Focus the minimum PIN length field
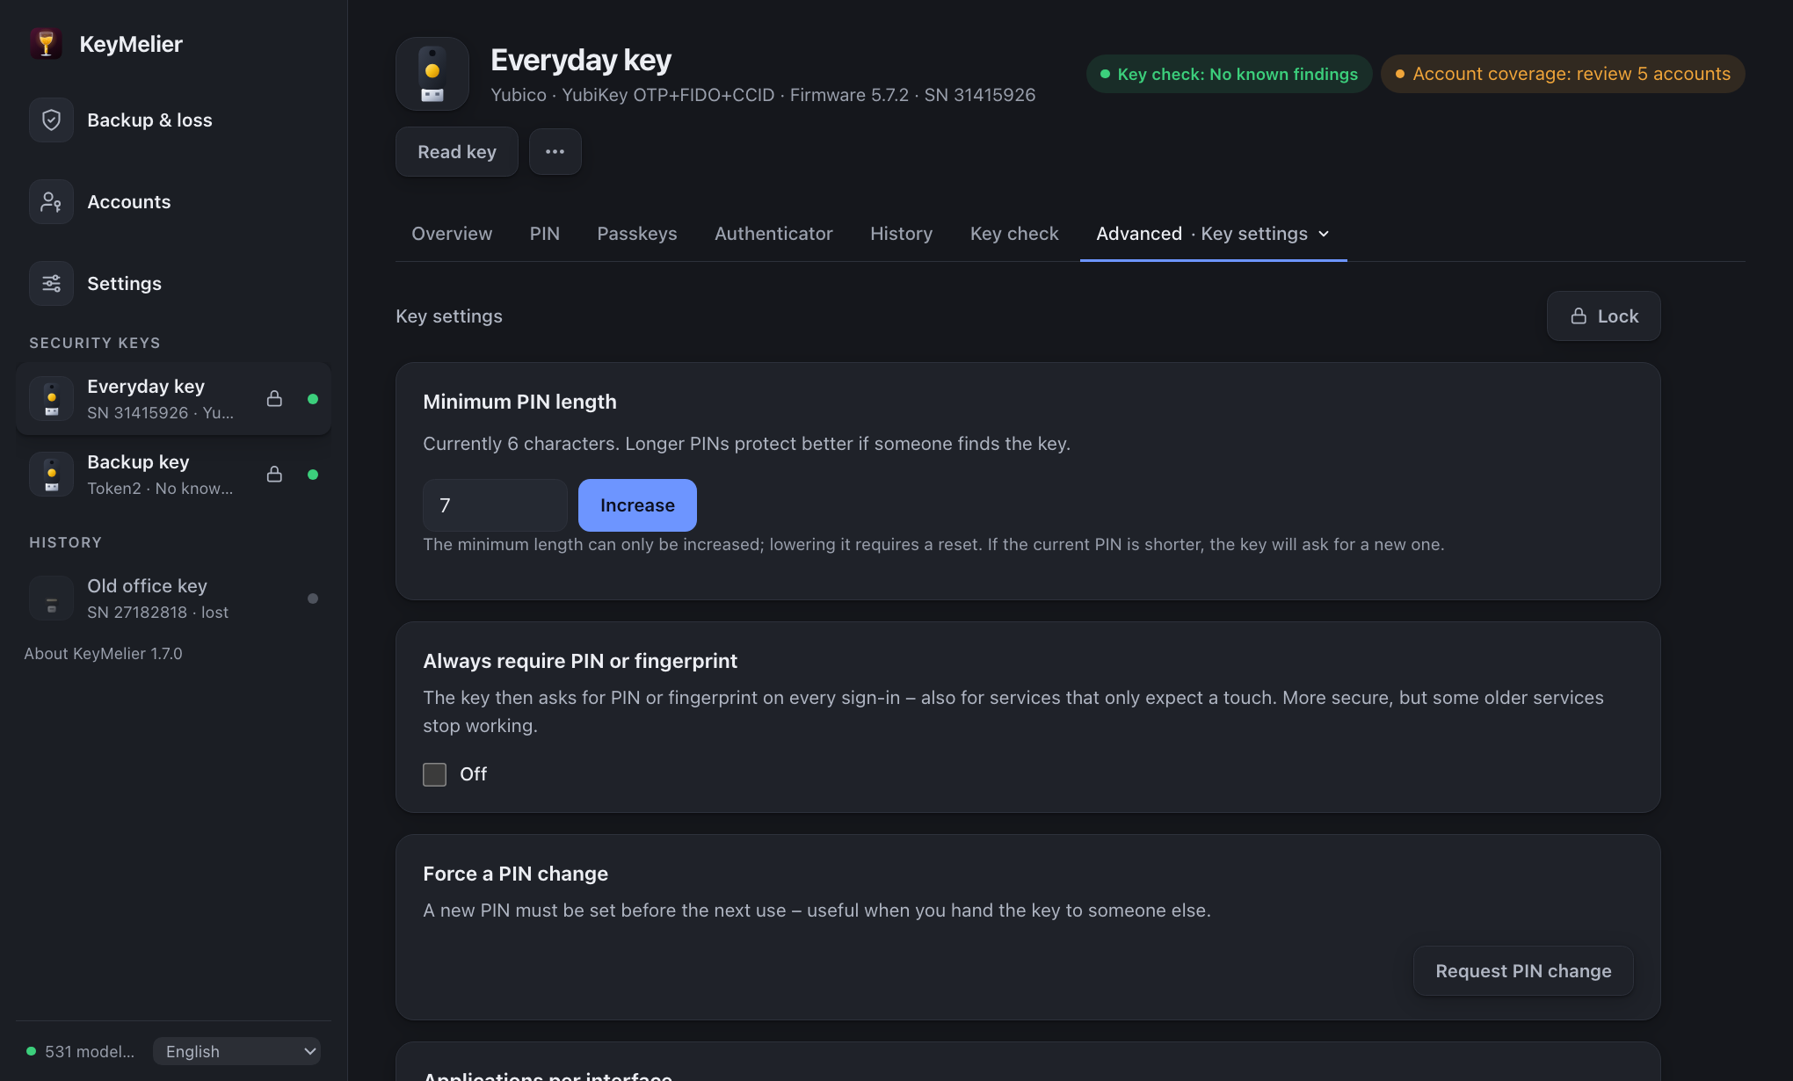Viewport: 1793px width, 1081px height. [495, 505]
